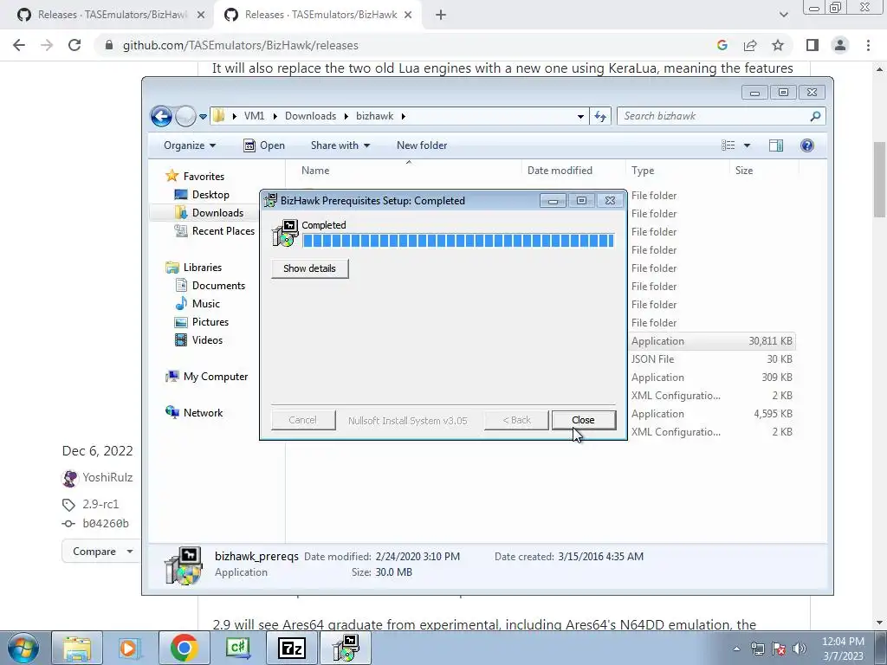Click the change view icon

728,145
